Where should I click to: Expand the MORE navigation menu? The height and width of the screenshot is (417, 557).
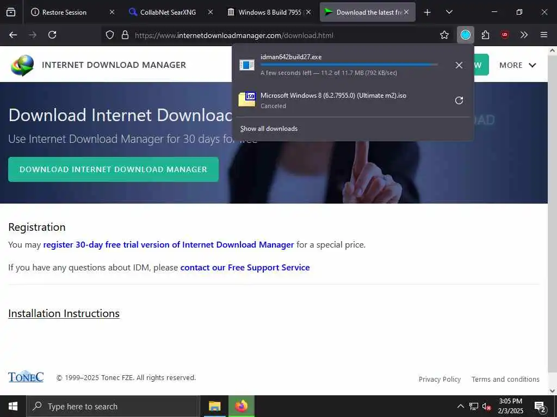pos(518,65)
